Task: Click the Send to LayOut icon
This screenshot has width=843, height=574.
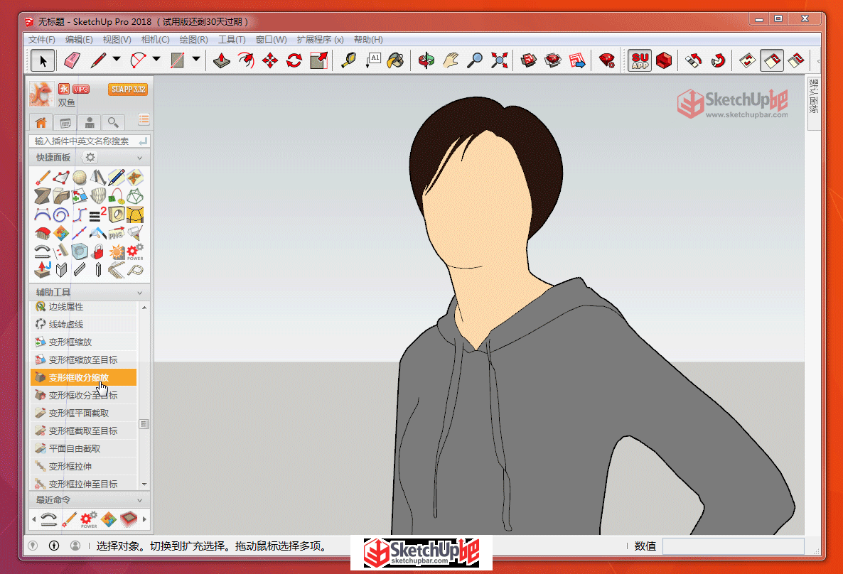Action: click(x=577, y=60)
